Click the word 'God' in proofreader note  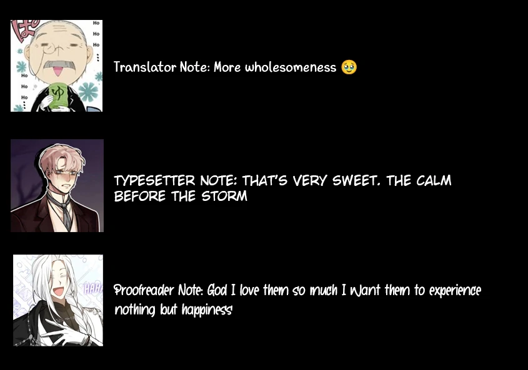pyautogui.click(x=217, y=290)
